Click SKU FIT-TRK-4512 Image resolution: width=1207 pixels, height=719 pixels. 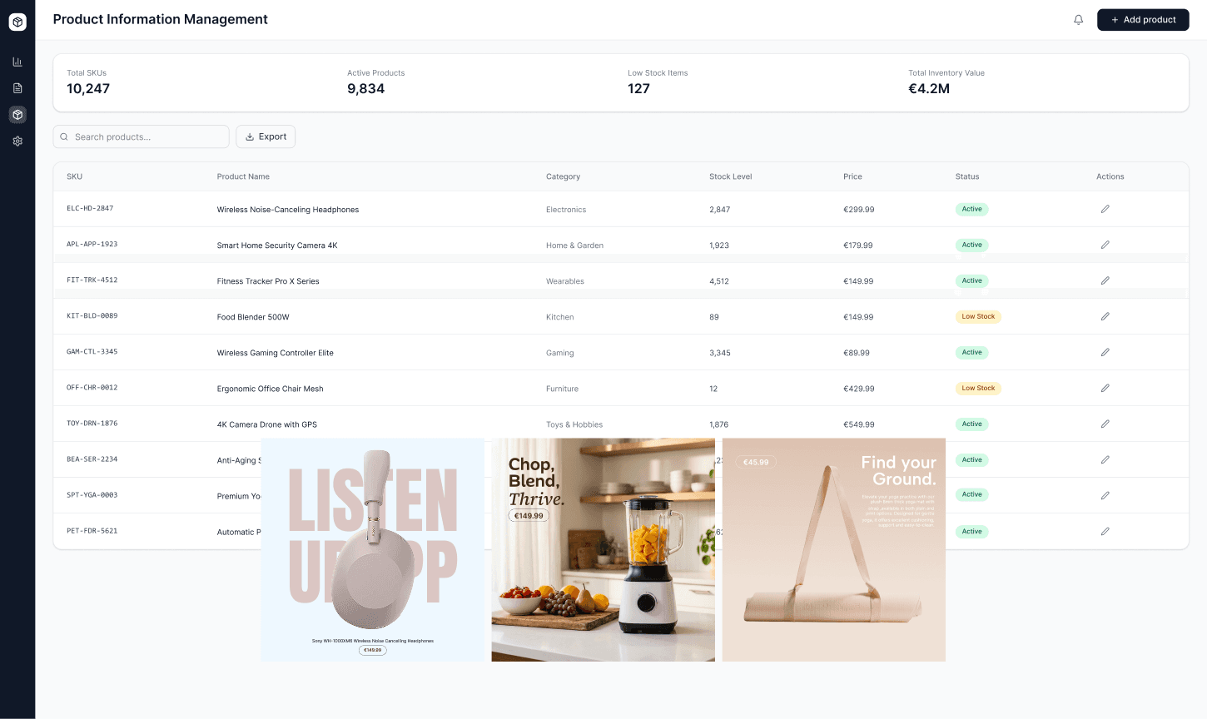92,280
